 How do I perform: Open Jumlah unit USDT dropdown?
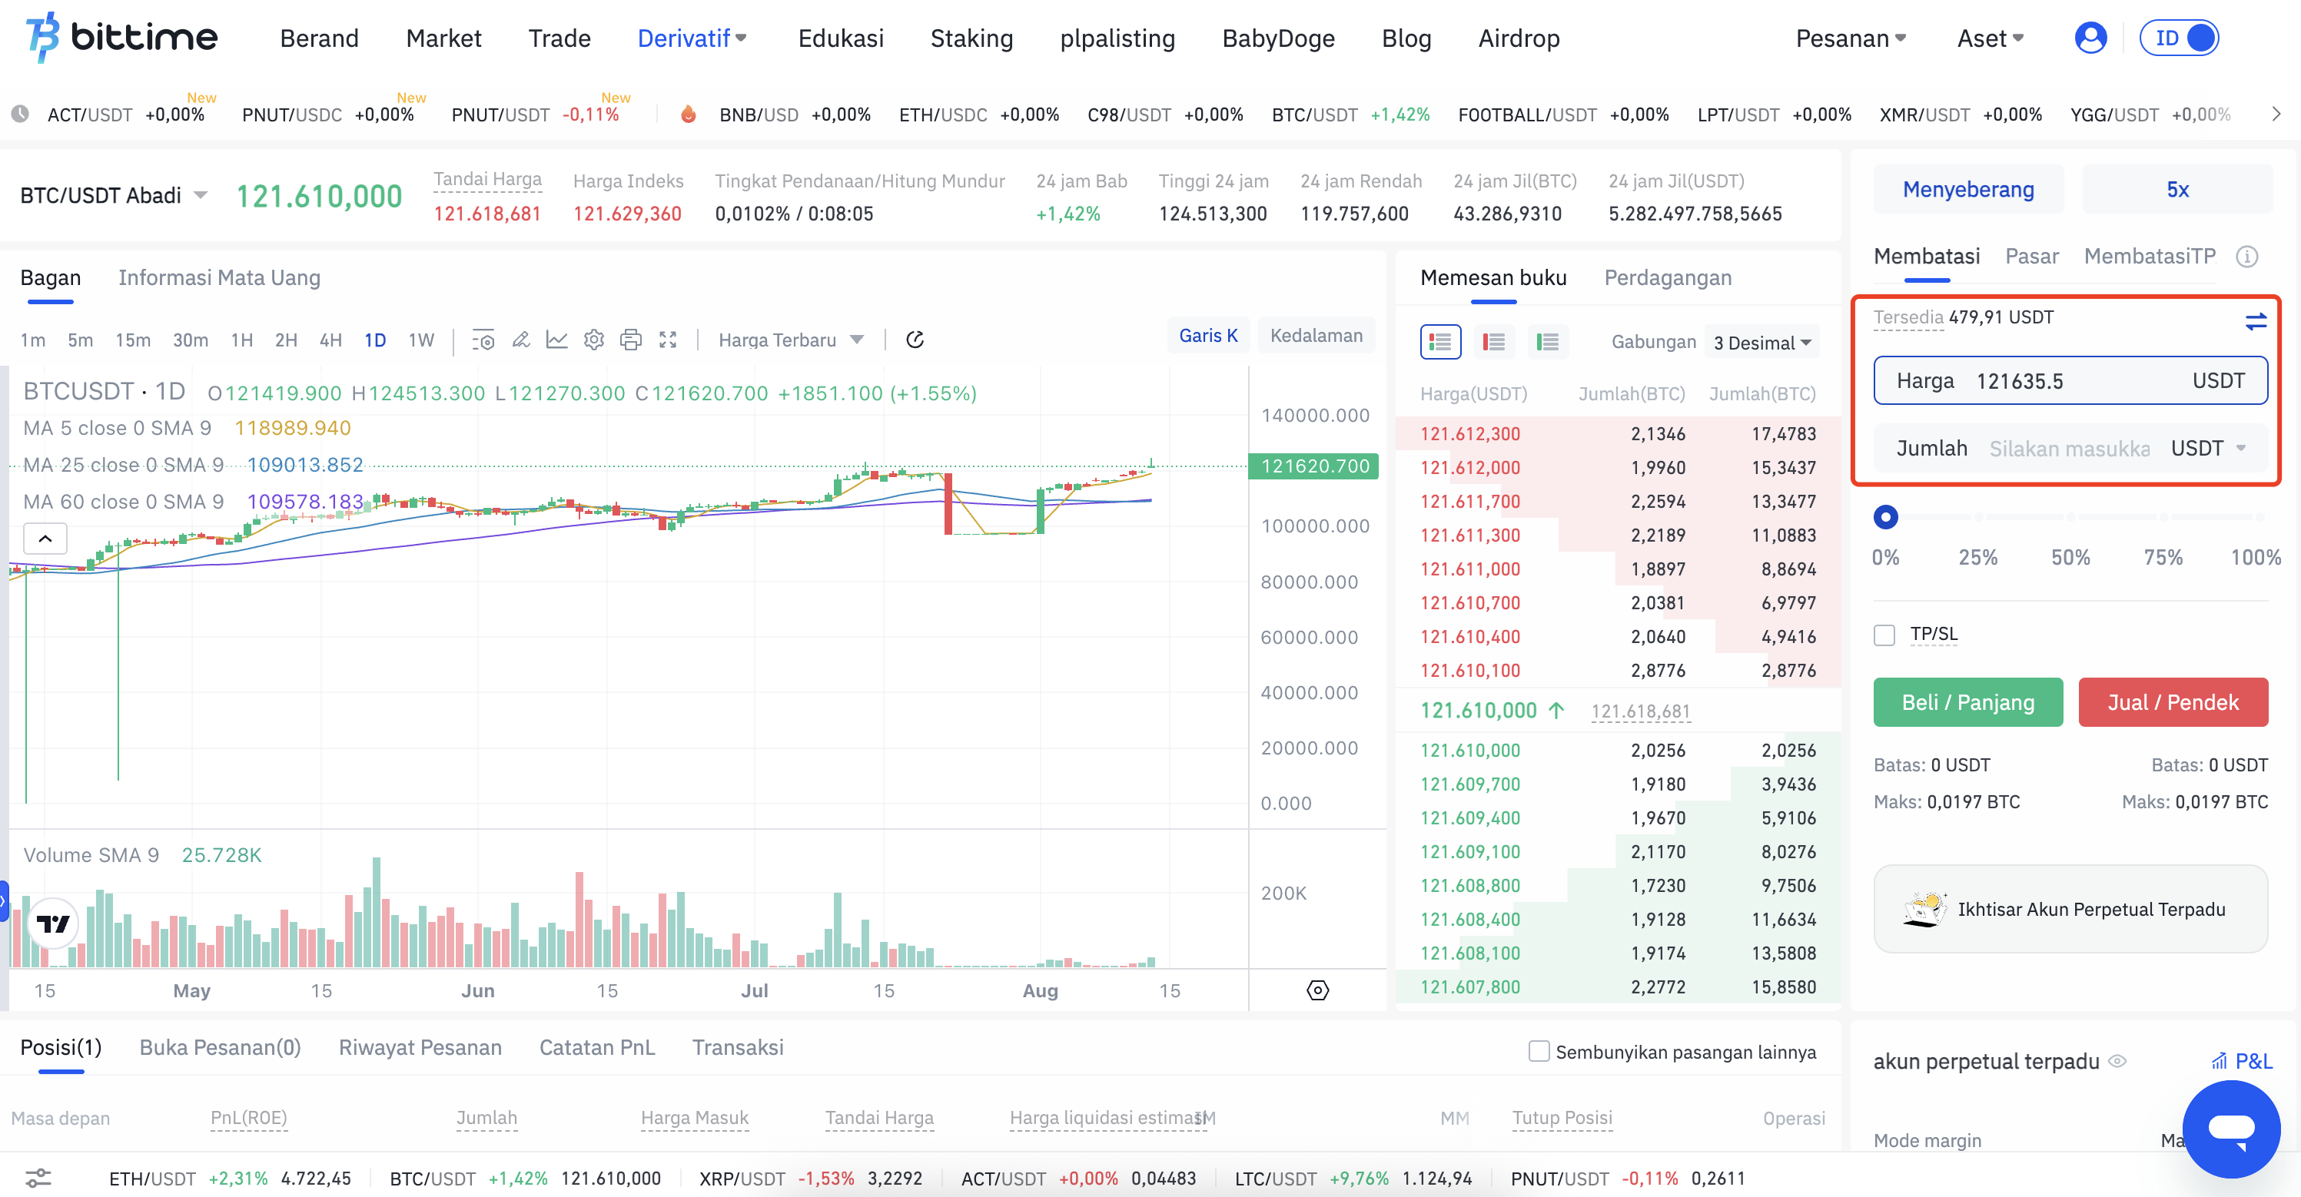pyautogui.click(x=2208, y=449)
